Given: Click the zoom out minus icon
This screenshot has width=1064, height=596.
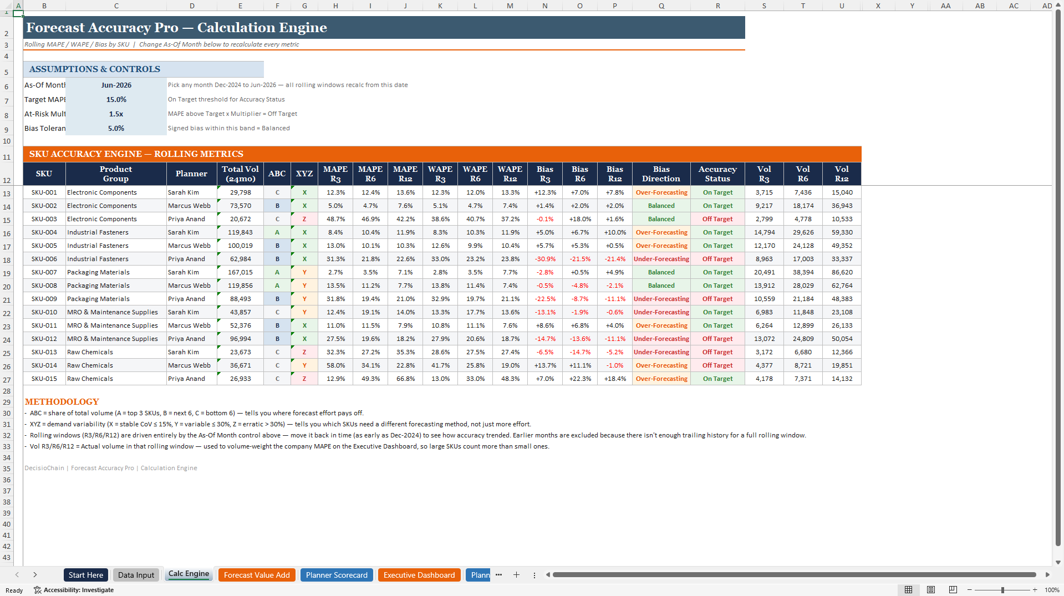Looking at the screenshot, I should (x=970, y=590).
